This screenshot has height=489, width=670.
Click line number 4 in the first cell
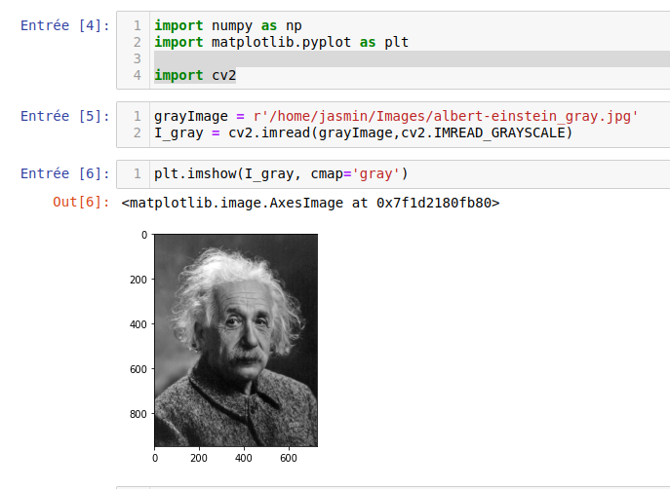click(137, 75)
